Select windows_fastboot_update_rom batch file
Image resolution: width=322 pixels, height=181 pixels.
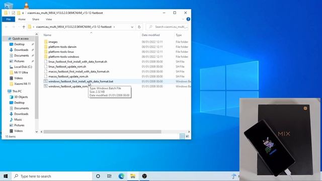[68, 86]
